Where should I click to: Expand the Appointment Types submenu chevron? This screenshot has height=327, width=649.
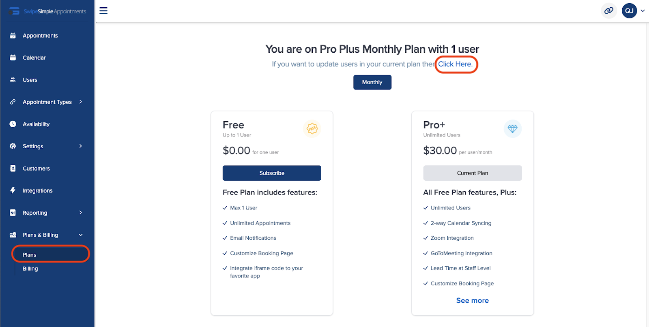[x=81, y=102]
